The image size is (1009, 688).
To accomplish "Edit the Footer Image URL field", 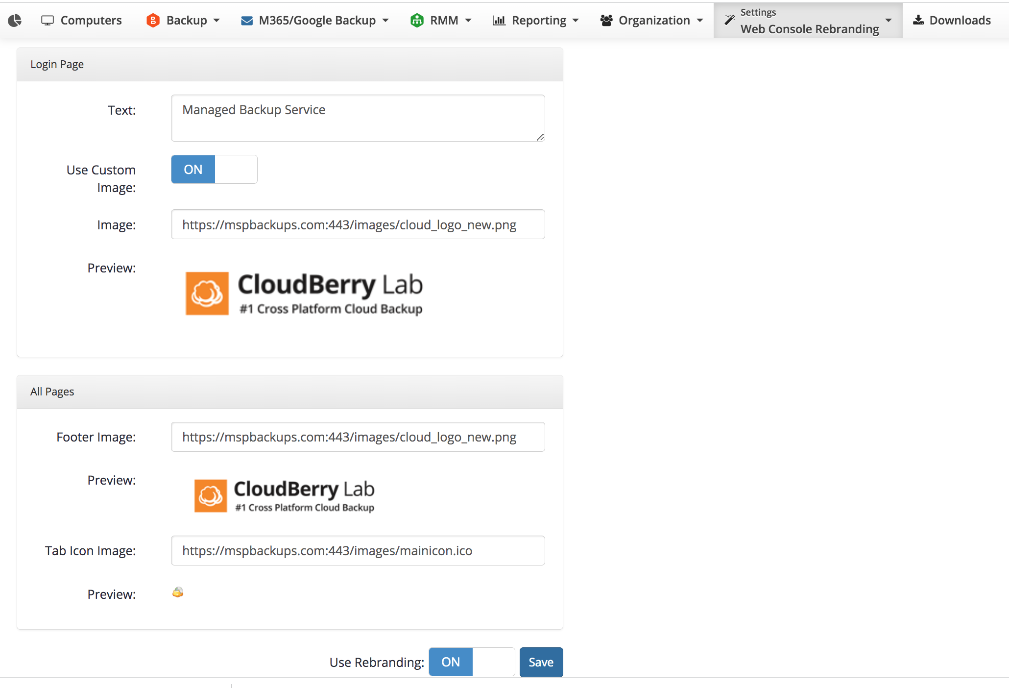I will click(x=358, y=437).
